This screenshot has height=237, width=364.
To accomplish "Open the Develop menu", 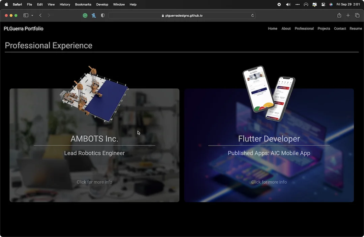I will (x=102, y=4).
